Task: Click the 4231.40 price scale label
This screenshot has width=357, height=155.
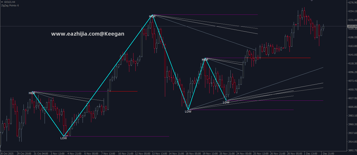Action: coord(353,20)
